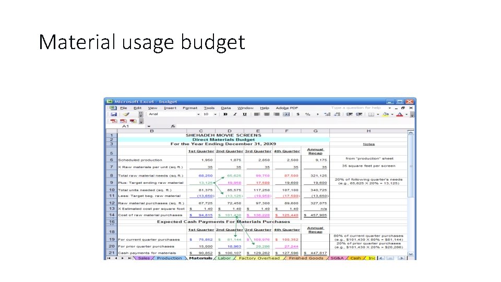Viewport: 501px width, 282px height.
Task: Click Decrease Indent icon
Action: [x=349, y=114]
